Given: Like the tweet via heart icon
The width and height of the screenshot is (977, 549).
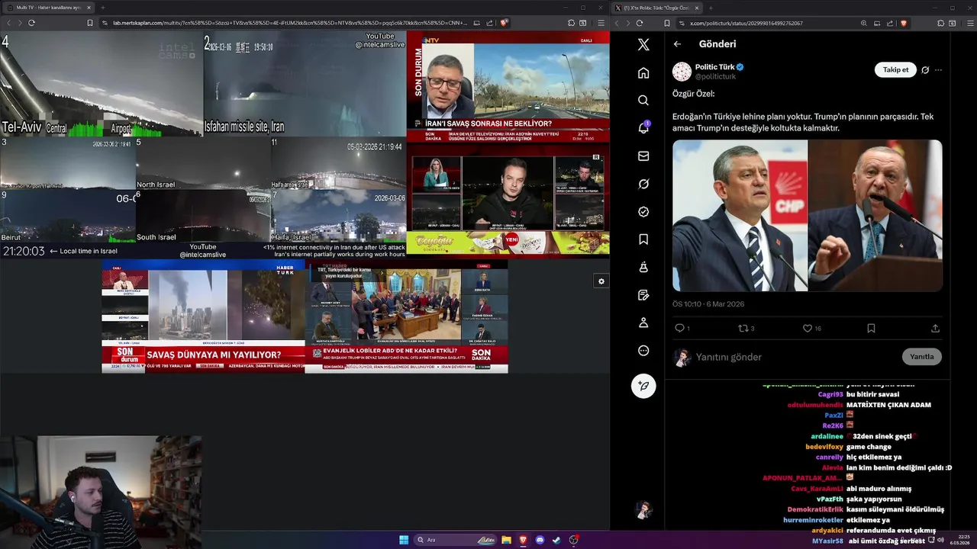Looking at the screenshot, I should pyautogui.click(x=807, y=328).
